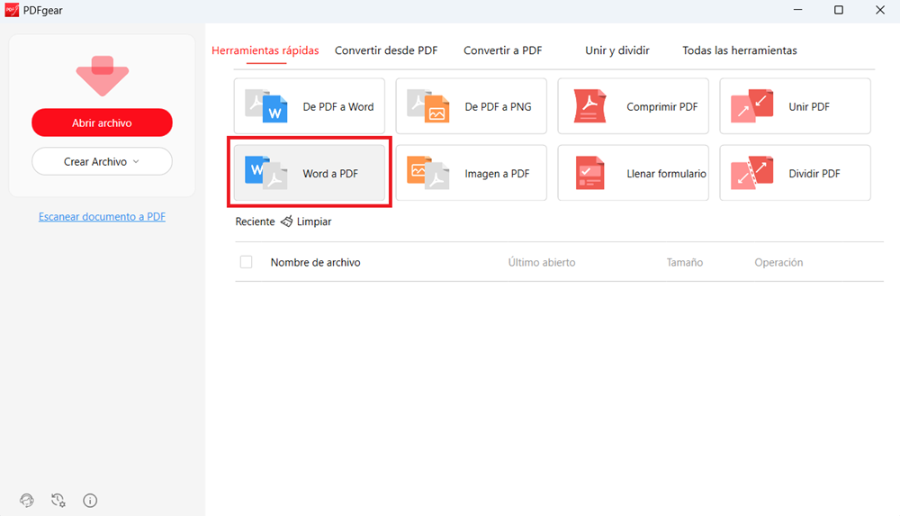Launch the Comprimir PDF tool

tap(633, 106)
